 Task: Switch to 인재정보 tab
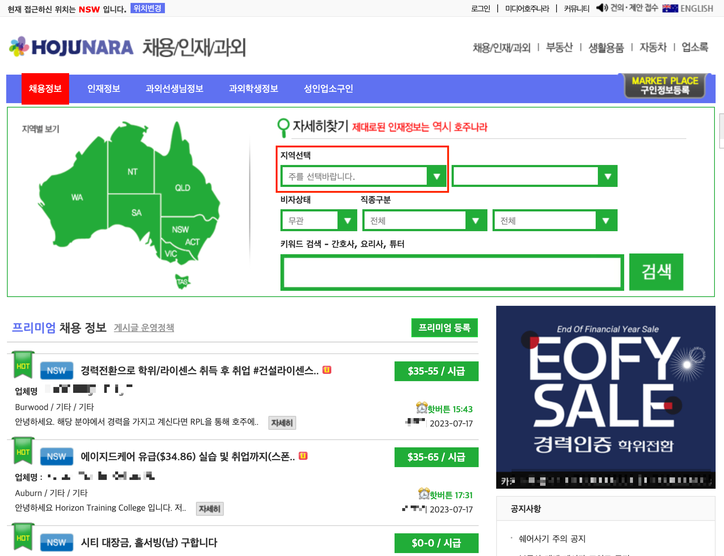tap(103, 89)
